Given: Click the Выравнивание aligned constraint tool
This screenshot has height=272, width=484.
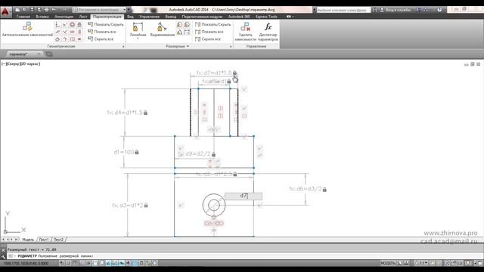Looking at the screenshot, I should point(163,29).
